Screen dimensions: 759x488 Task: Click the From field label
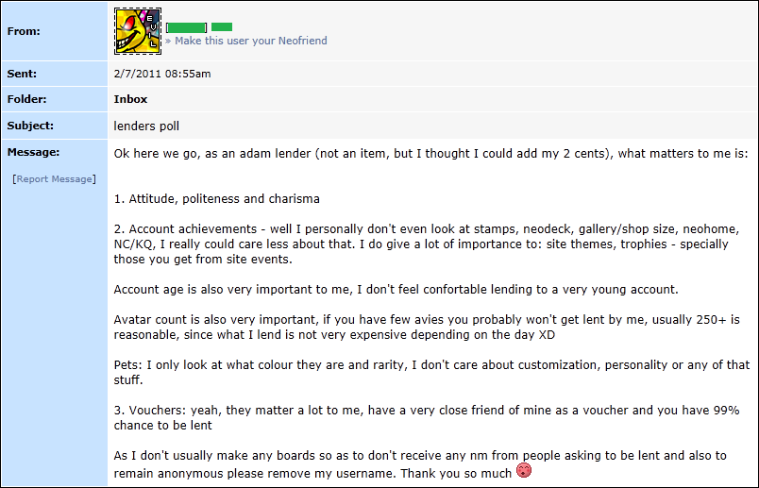[24, 31]
